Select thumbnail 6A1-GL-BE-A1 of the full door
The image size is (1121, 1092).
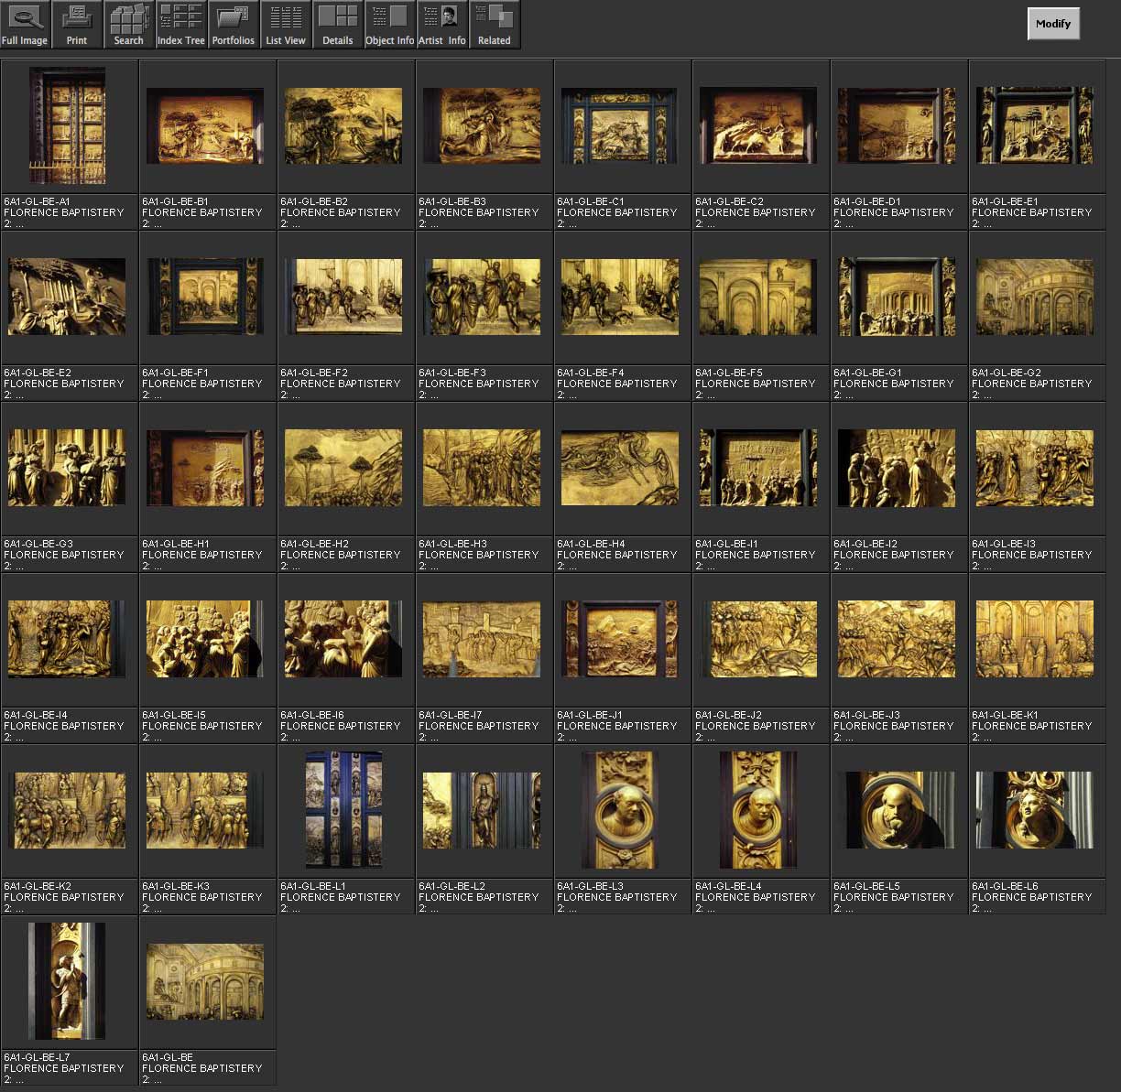coord(68,125)
